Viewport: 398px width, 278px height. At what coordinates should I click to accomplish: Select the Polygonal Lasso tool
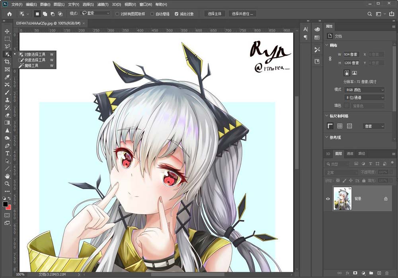point(7,47)
